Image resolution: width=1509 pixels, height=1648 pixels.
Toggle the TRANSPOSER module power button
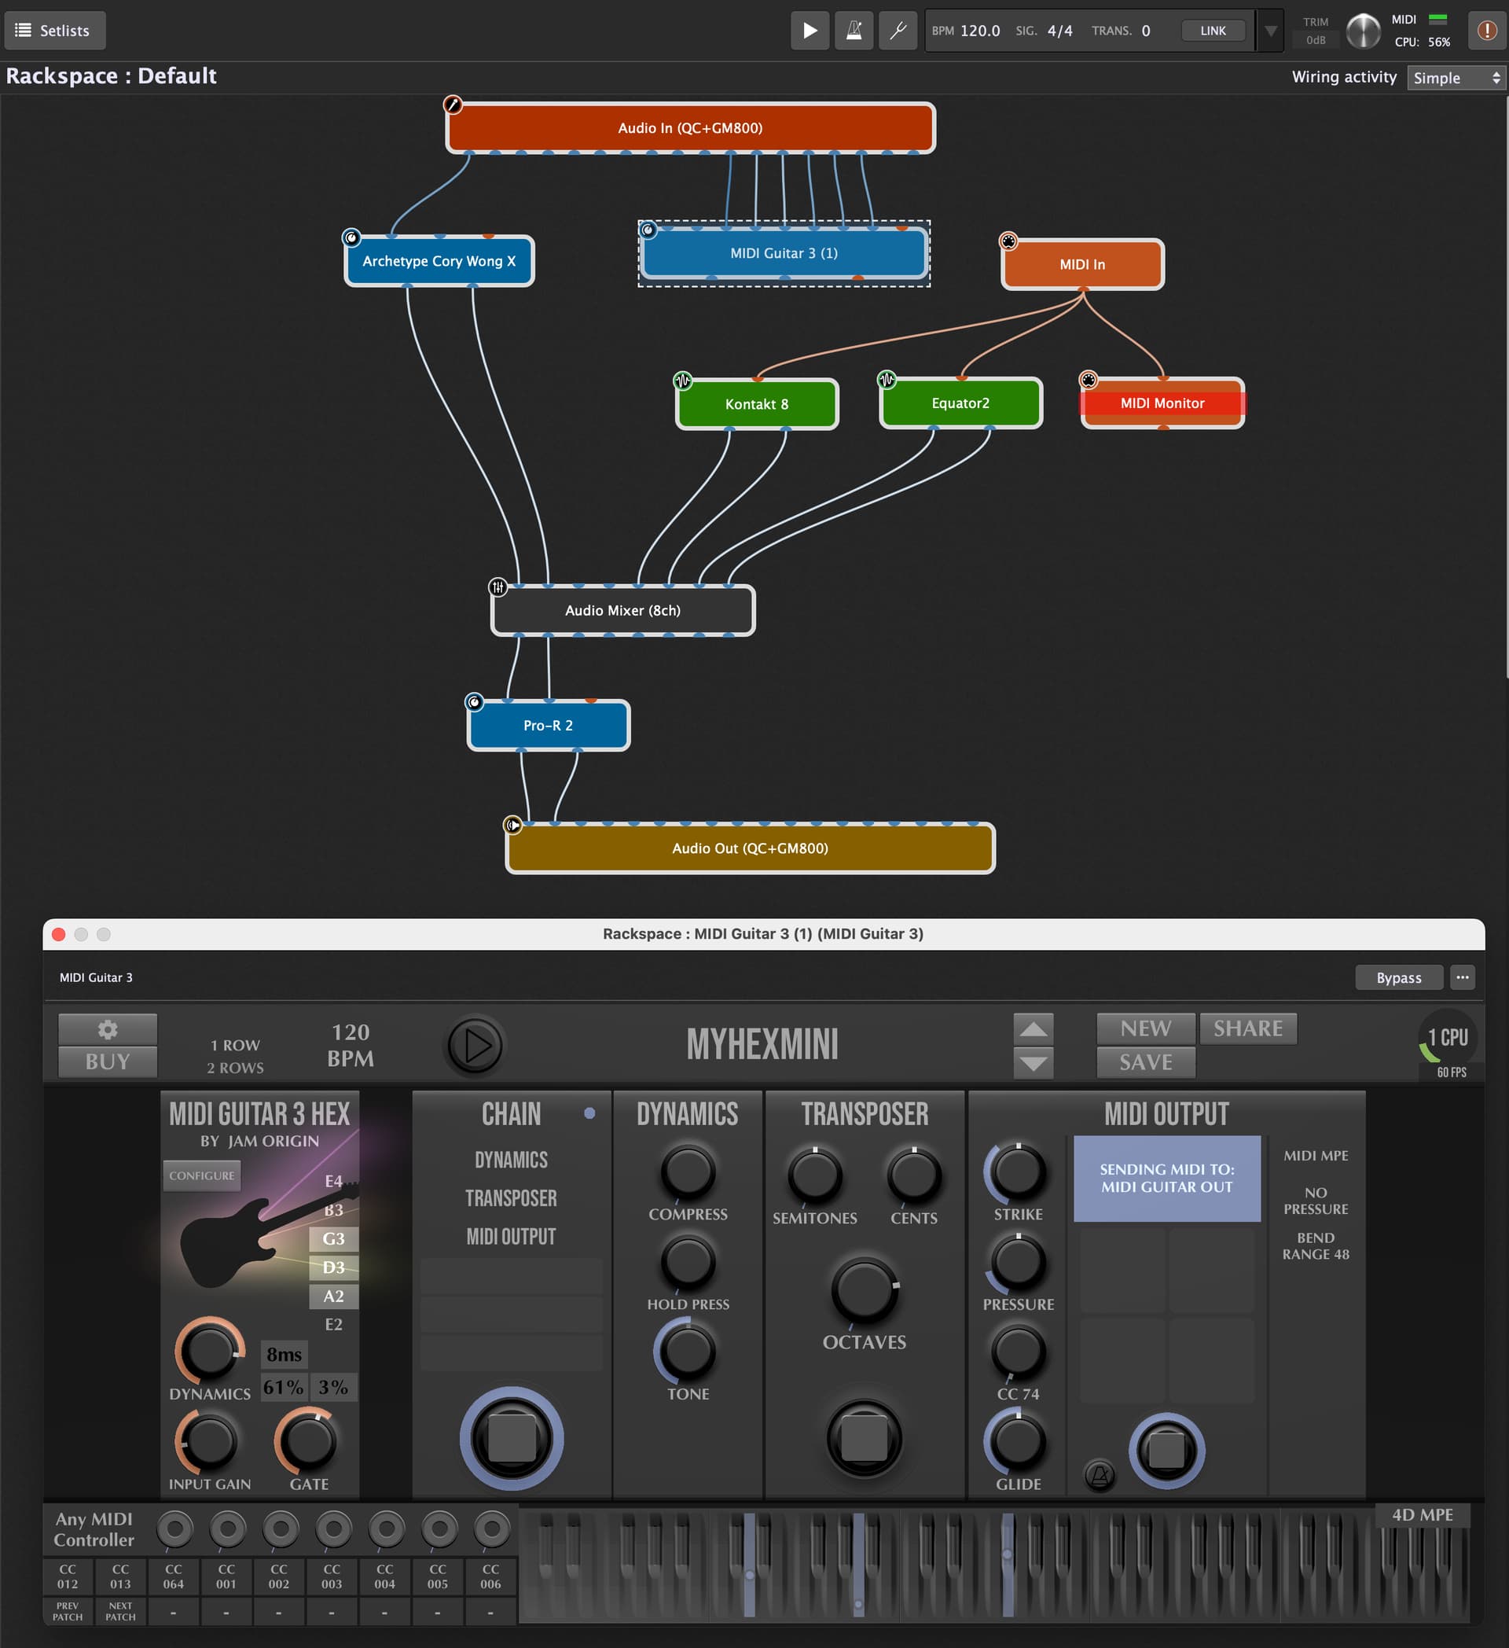click(x=864, y=1439)
